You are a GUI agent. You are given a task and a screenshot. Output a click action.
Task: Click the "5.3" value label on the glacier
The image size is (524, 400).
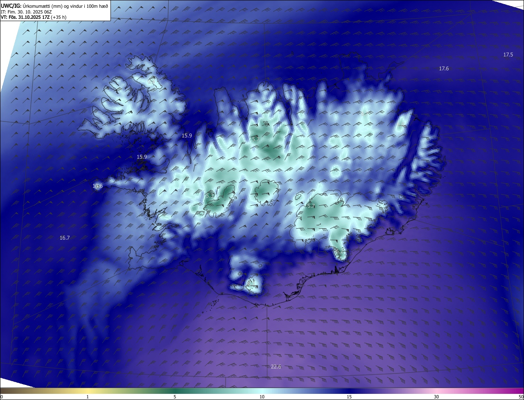(x=210, y=196)
